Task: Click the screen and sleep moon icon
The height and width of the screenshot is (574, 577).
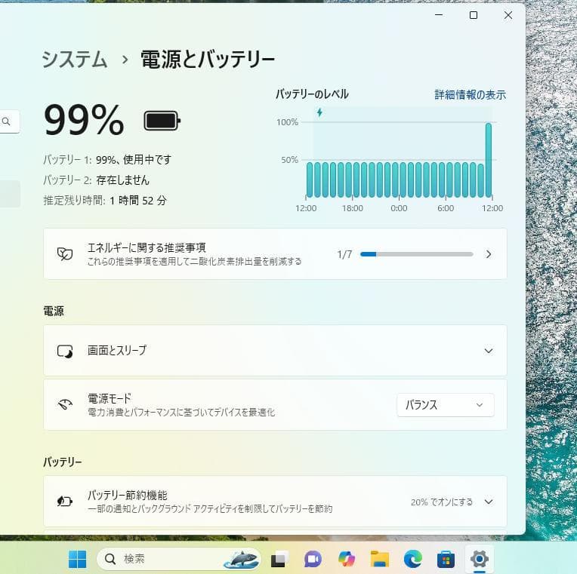Action: [65, 351]
